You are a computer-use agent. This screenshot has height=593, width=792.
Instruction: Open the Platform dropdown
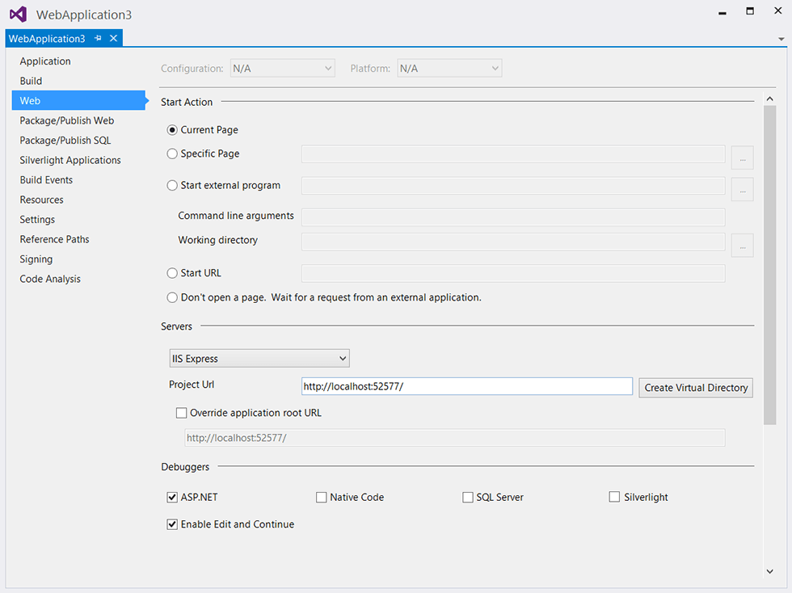pos(449,69)
